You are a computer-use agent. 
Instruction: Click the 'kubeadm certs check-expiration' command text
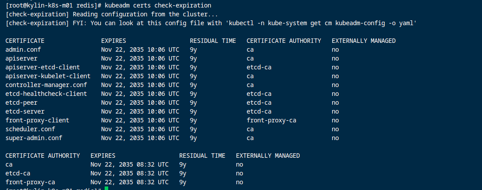point(158,5)
